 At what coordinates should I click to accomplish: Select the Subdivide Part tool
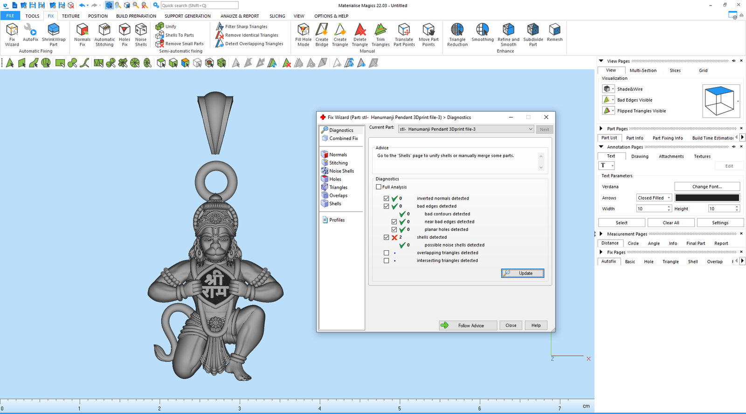coord(533,34)
